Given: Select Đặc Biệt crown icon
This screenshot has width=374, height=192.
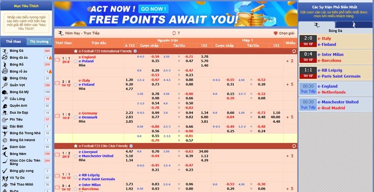Looking at the screenshot, I should point(5,127).
